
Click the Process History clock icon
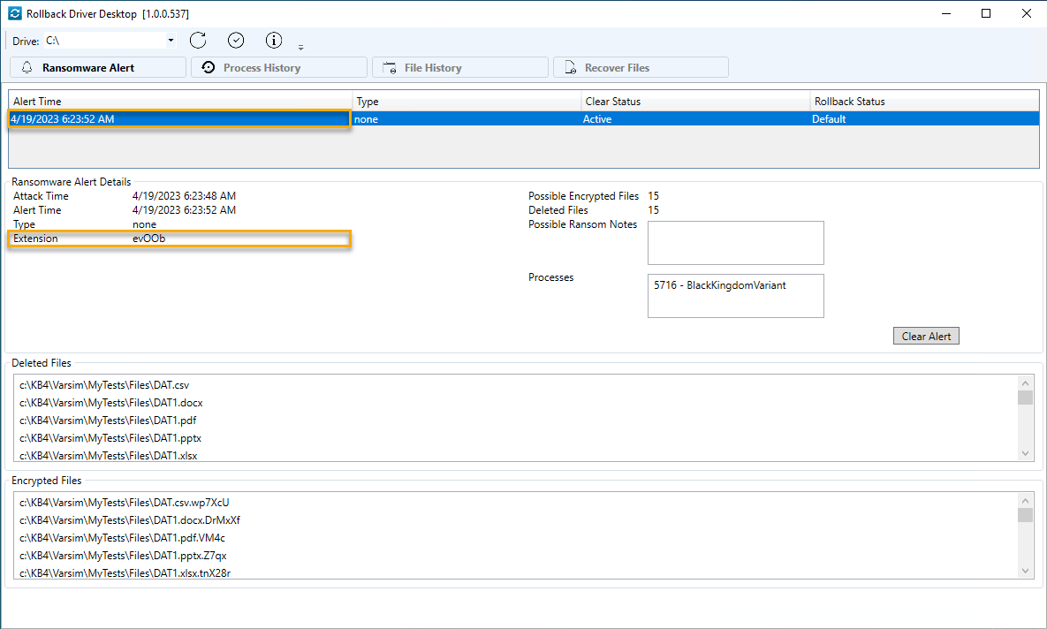coord(208,66)
